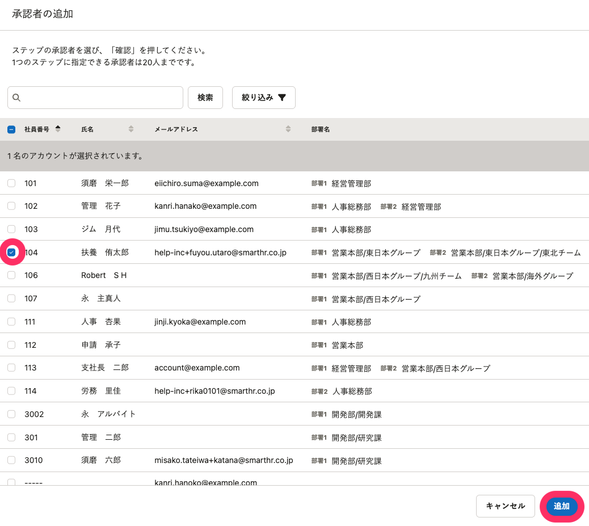The width and height of the screenshot is (589, 526).
Task: Click the 検索 button
Action: (205, 98)
